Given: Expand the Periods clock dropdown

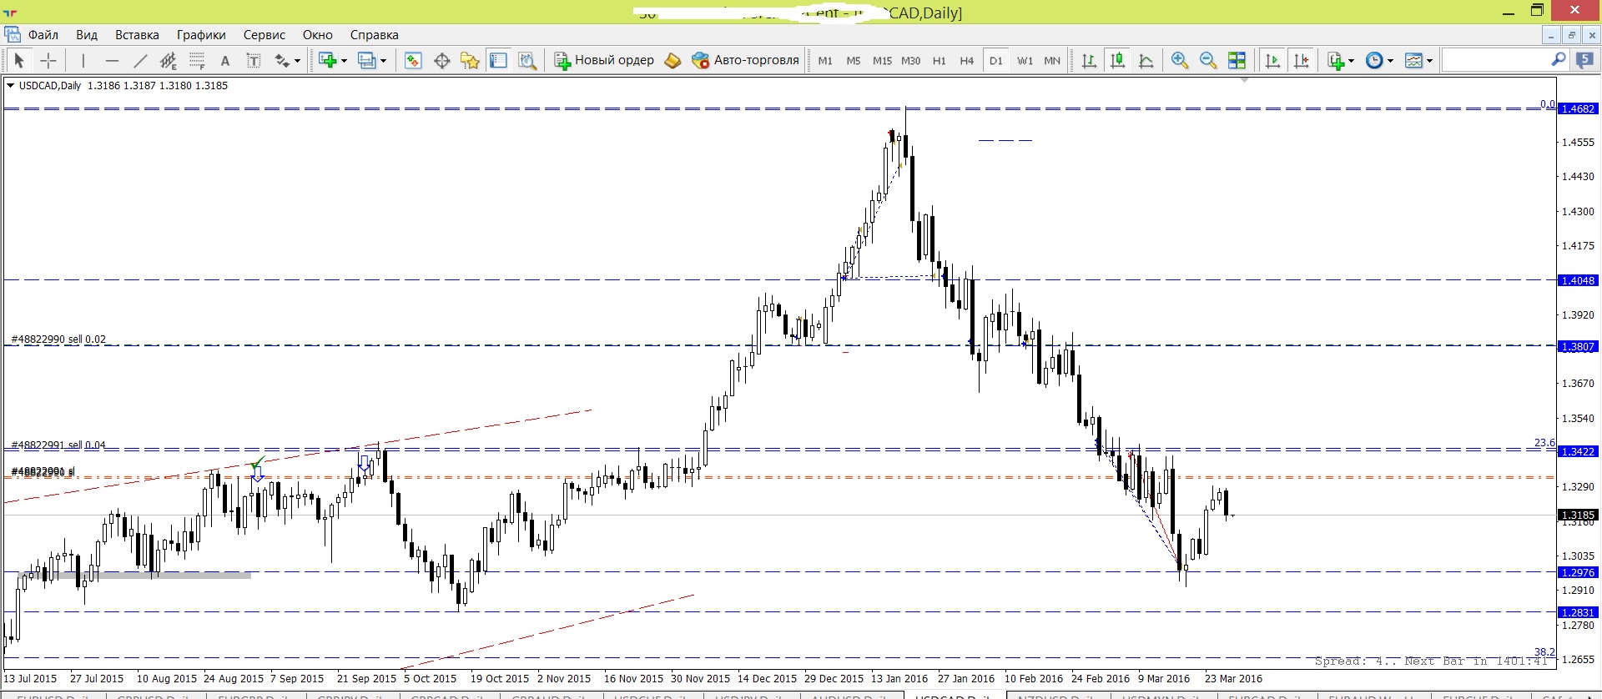Looking at the screenshot, I should point(1390,61).
